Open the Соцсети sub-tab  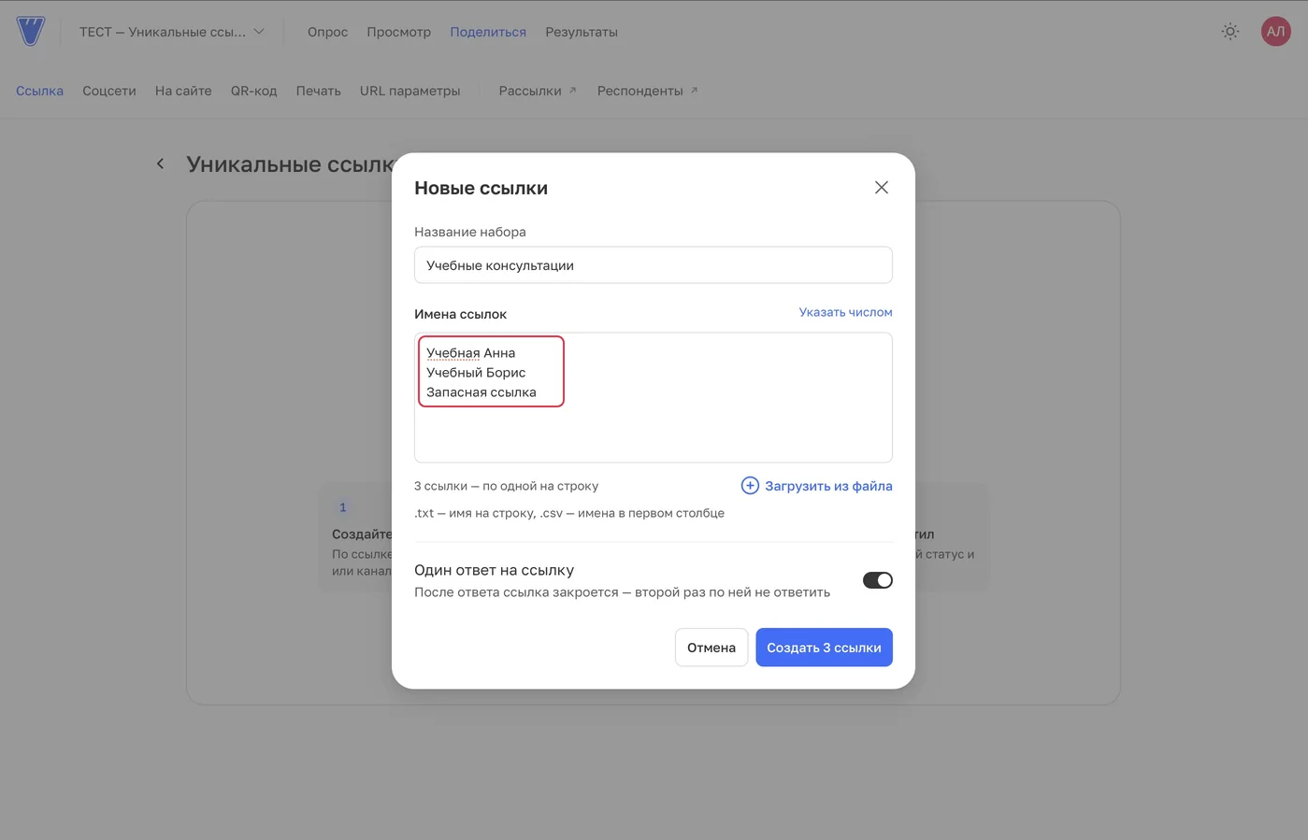pyautogui.click(x=109, y=91)
